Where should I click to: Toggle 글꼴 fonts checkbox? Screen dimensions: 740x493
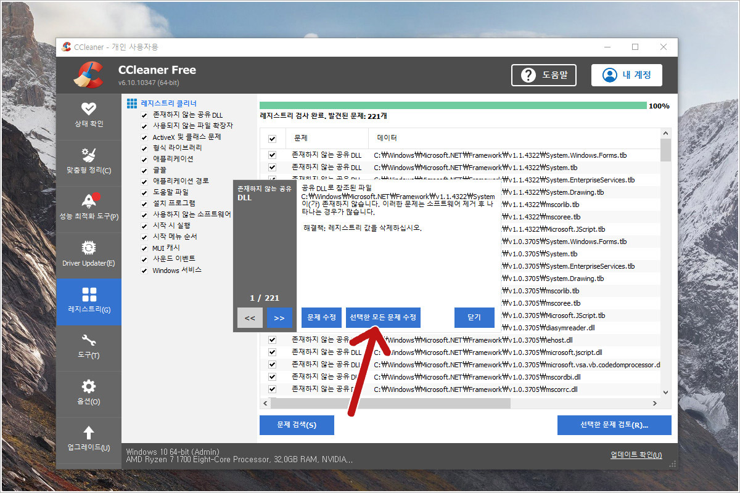(x=144, y=171)
